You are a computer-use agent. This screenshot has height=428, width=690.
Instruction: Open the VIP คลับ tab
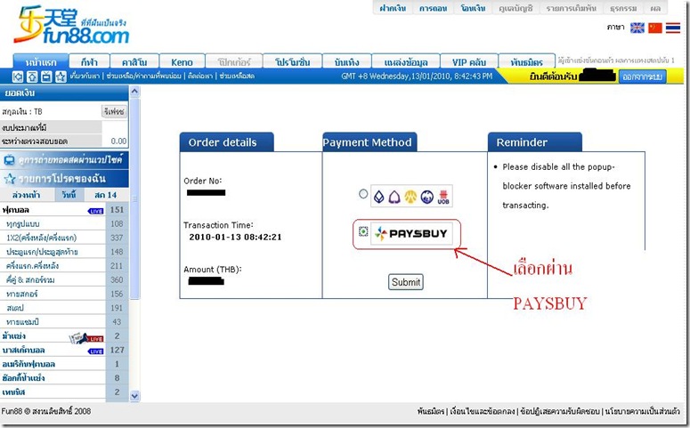pos(469,62)
